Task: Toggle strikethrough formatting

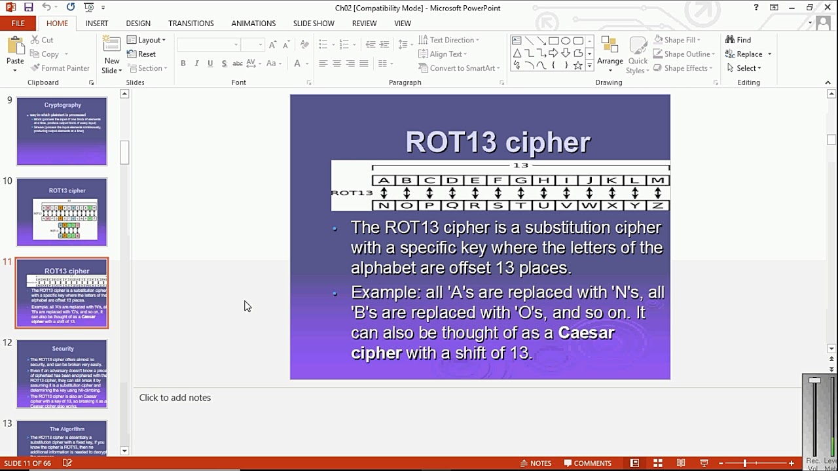Action: coord(238,63)
